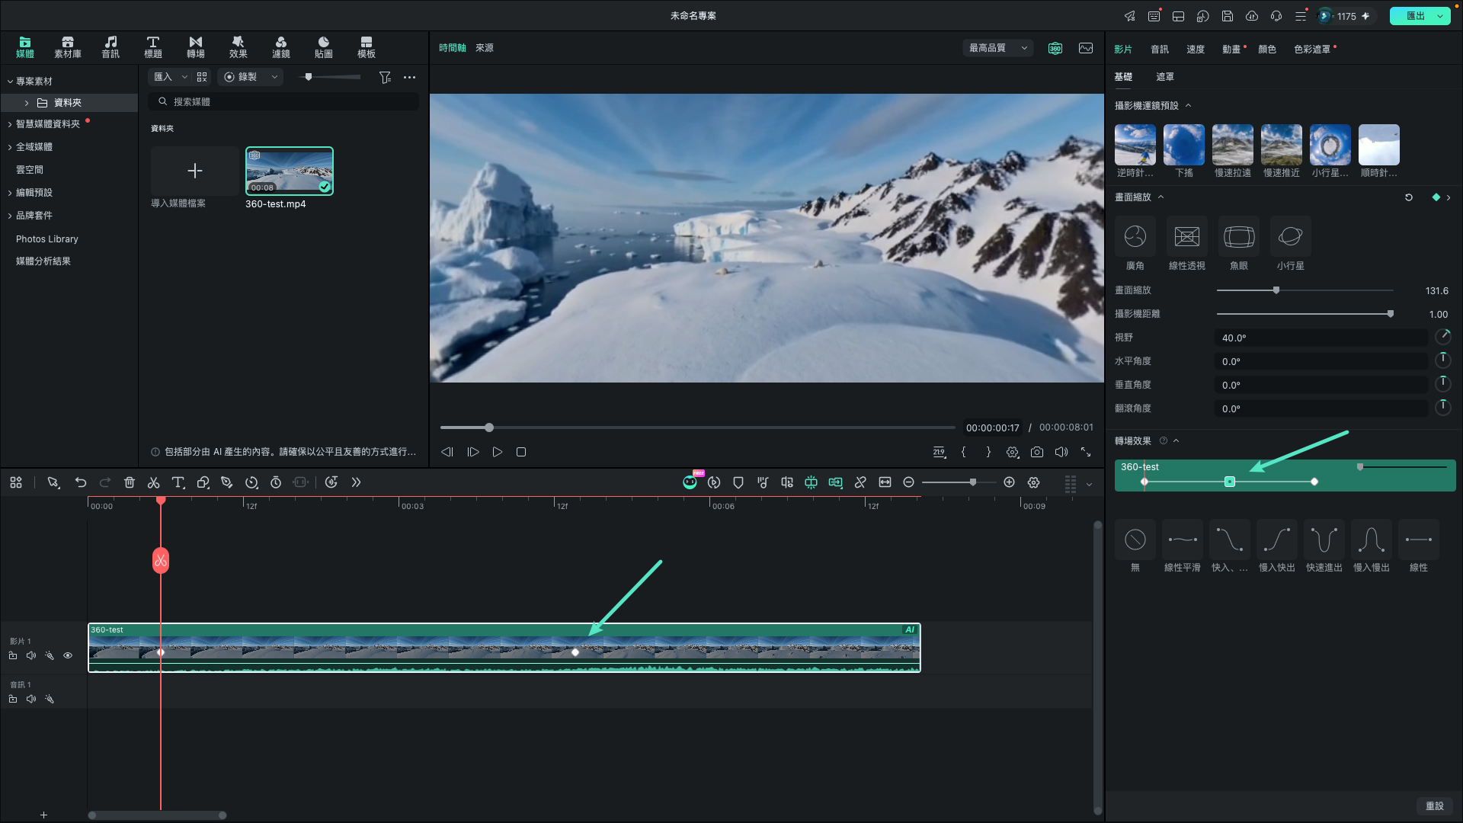Viewport: 1463px width, 823px height.
Task: Choose the 無 (none) easing option
Action: (1135, 540)
